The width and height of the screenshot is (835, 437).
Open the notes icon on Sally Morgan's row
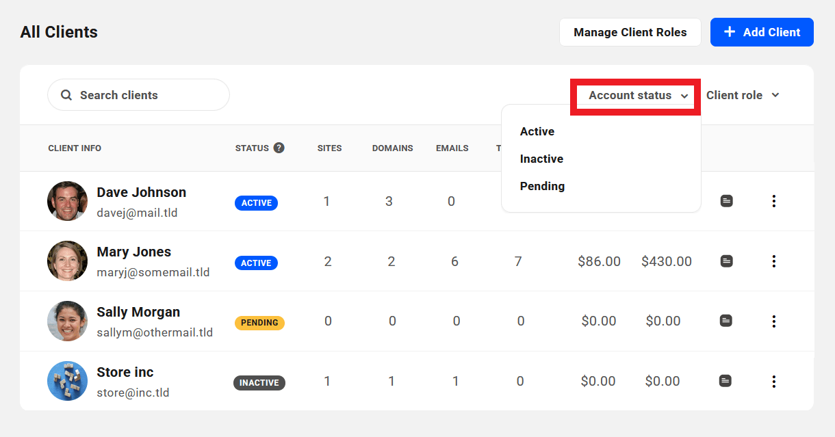(726, 321)
